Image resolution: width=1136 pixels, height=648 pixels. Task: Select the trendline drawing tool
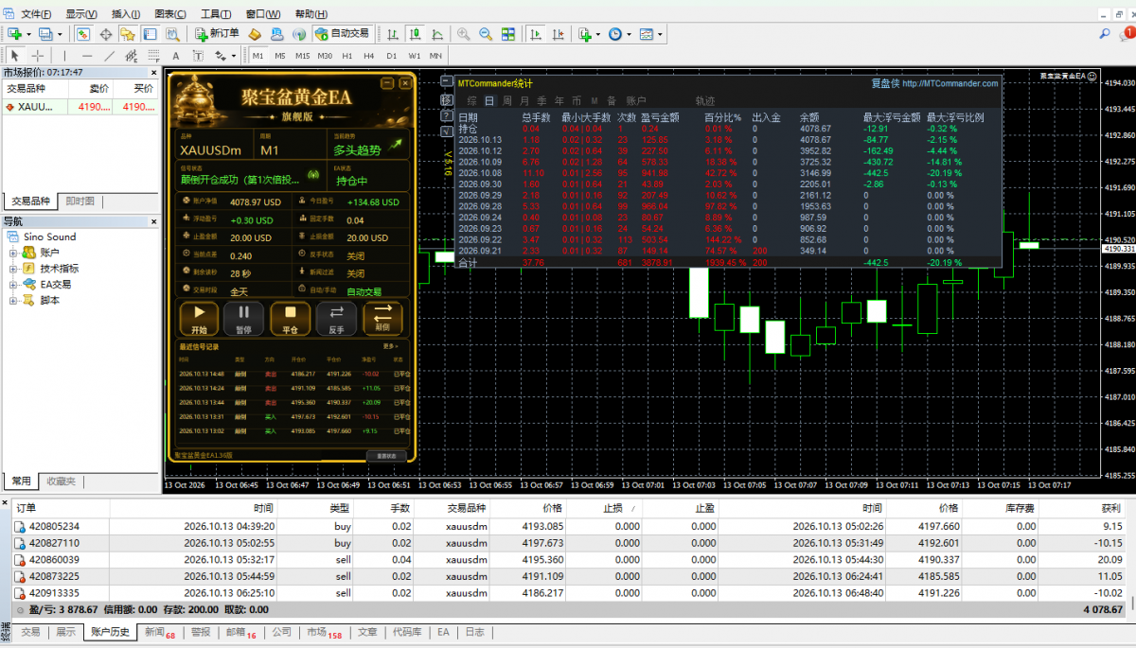pos(107,56)
